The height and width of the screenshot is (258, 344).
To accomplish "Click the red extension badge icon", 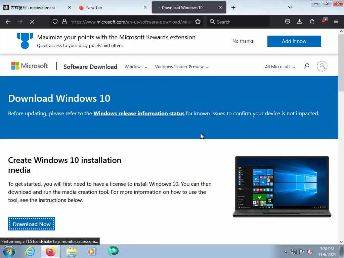I will coord(324,21).
